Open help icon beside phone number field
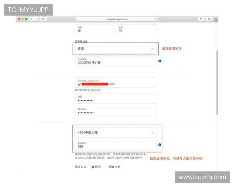234x187 pixels. pos(160,145)
